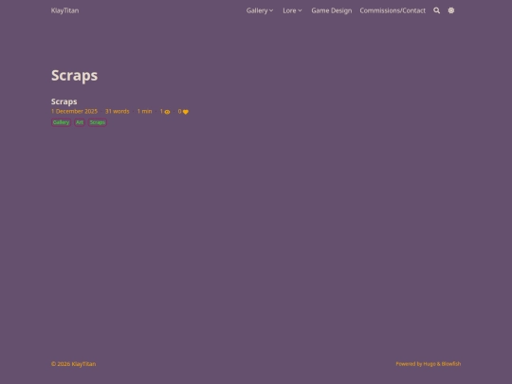Open the Game Design page

click(332, 10)
